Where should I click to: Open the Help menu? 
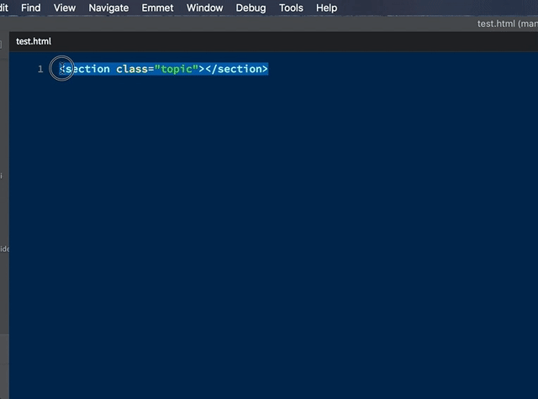click(x=326, y=8)
